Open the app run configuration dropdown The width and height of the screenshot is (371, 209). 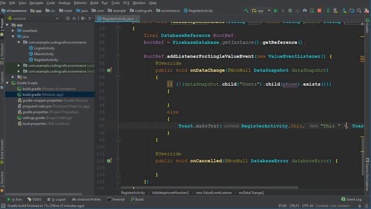click(x=261, y=10)
